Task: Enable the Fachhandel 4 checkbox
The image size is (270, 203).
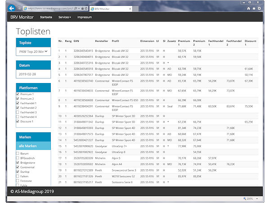Action: click(18, 117)
